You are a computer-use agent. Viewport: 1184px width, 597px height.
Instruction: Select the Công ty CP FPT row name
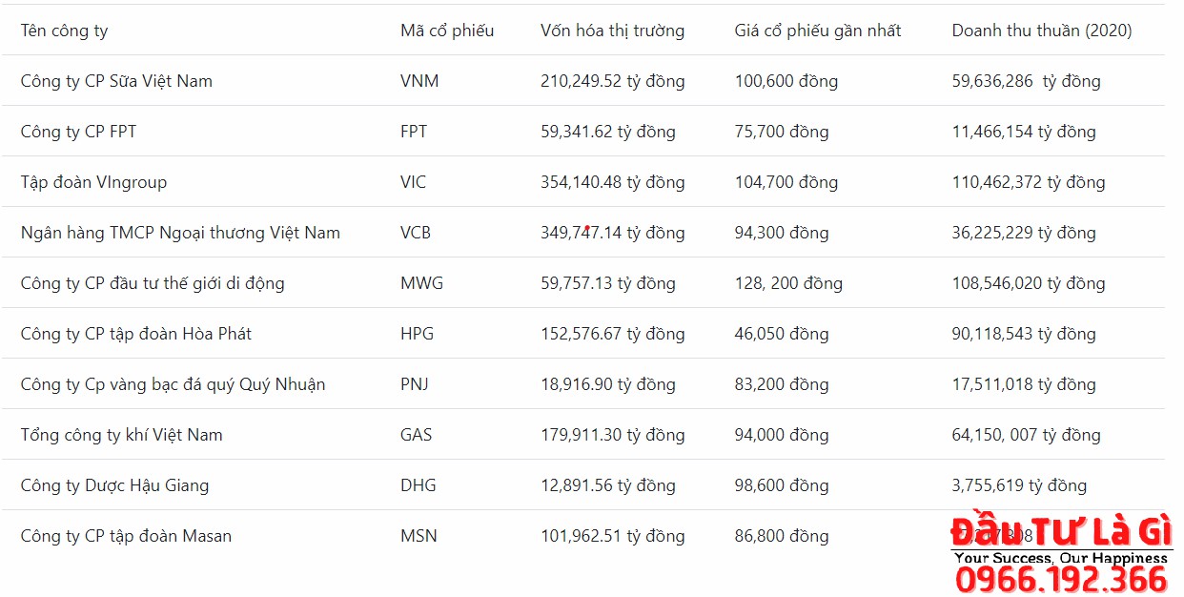click(78, 132)
